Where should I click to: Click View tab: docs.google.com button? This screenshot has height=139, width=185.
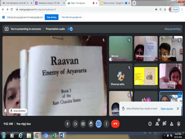[x=72, y=17]
